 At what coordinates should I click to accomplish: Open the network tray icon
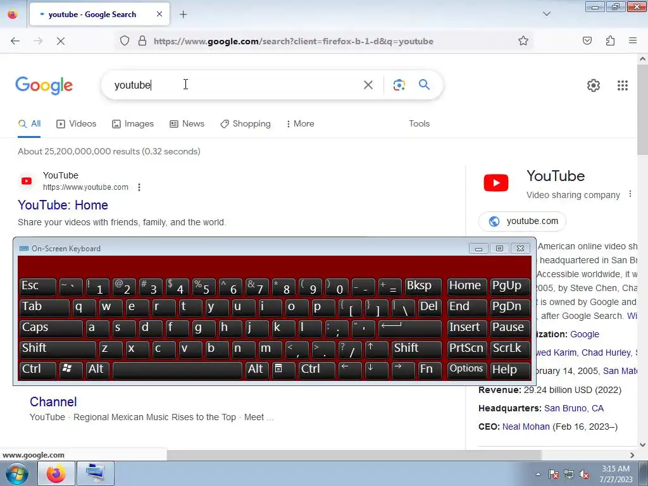coord(569,475)
